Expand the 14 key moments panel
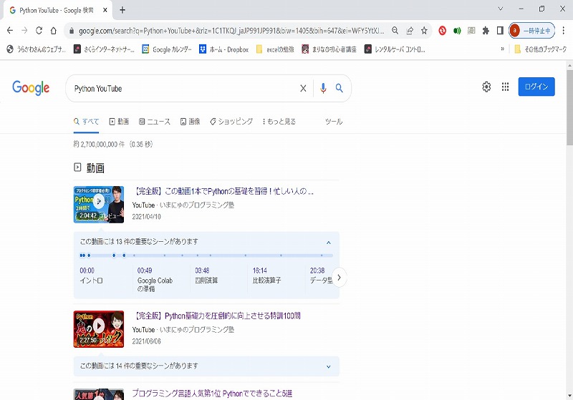Screen dimensions: 573x400 pyautogui.click(x=328, y=366)
